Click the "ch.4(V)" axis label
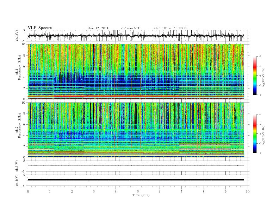Screen dimensions: 279x215 (17, 180)
